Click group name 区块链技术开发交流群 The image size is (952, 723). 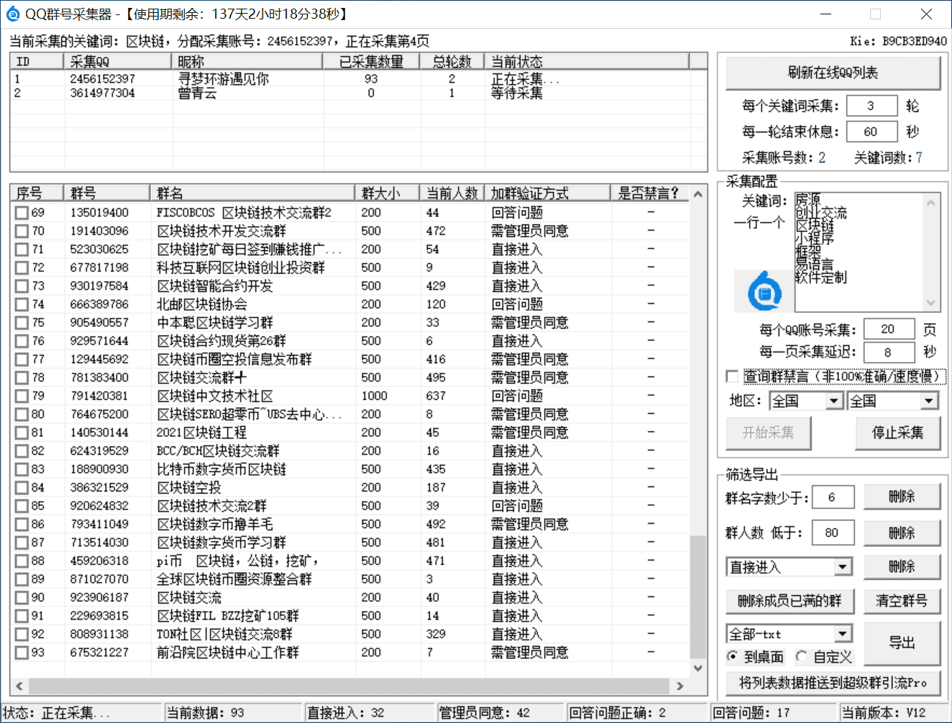coord(221,231)
